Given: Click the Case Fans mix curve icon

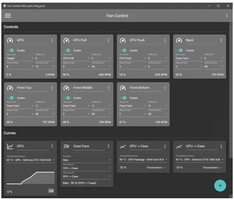Looking at the screenshot, I should (x=66, y=147).
